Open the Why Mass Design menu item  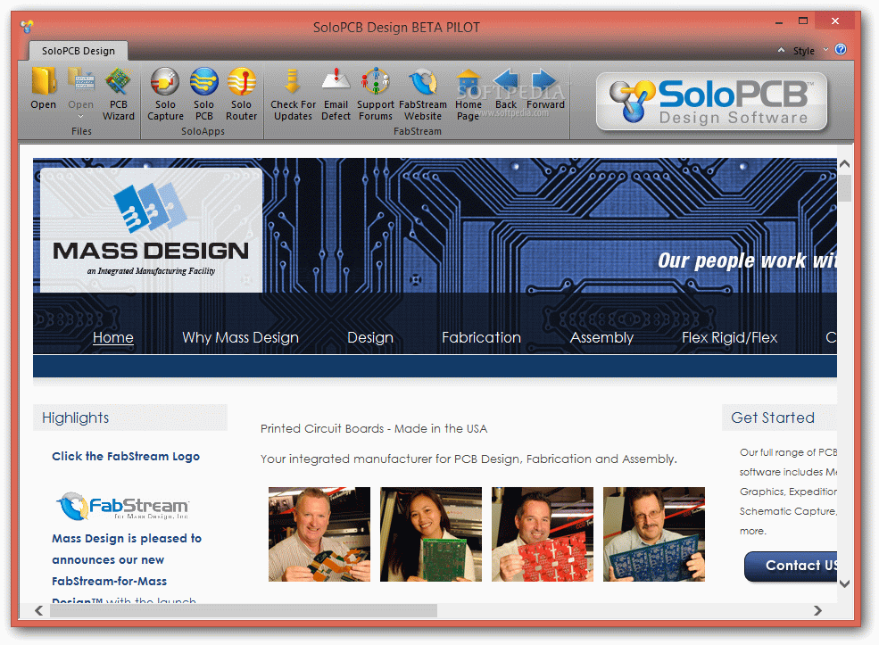[240, 337]
